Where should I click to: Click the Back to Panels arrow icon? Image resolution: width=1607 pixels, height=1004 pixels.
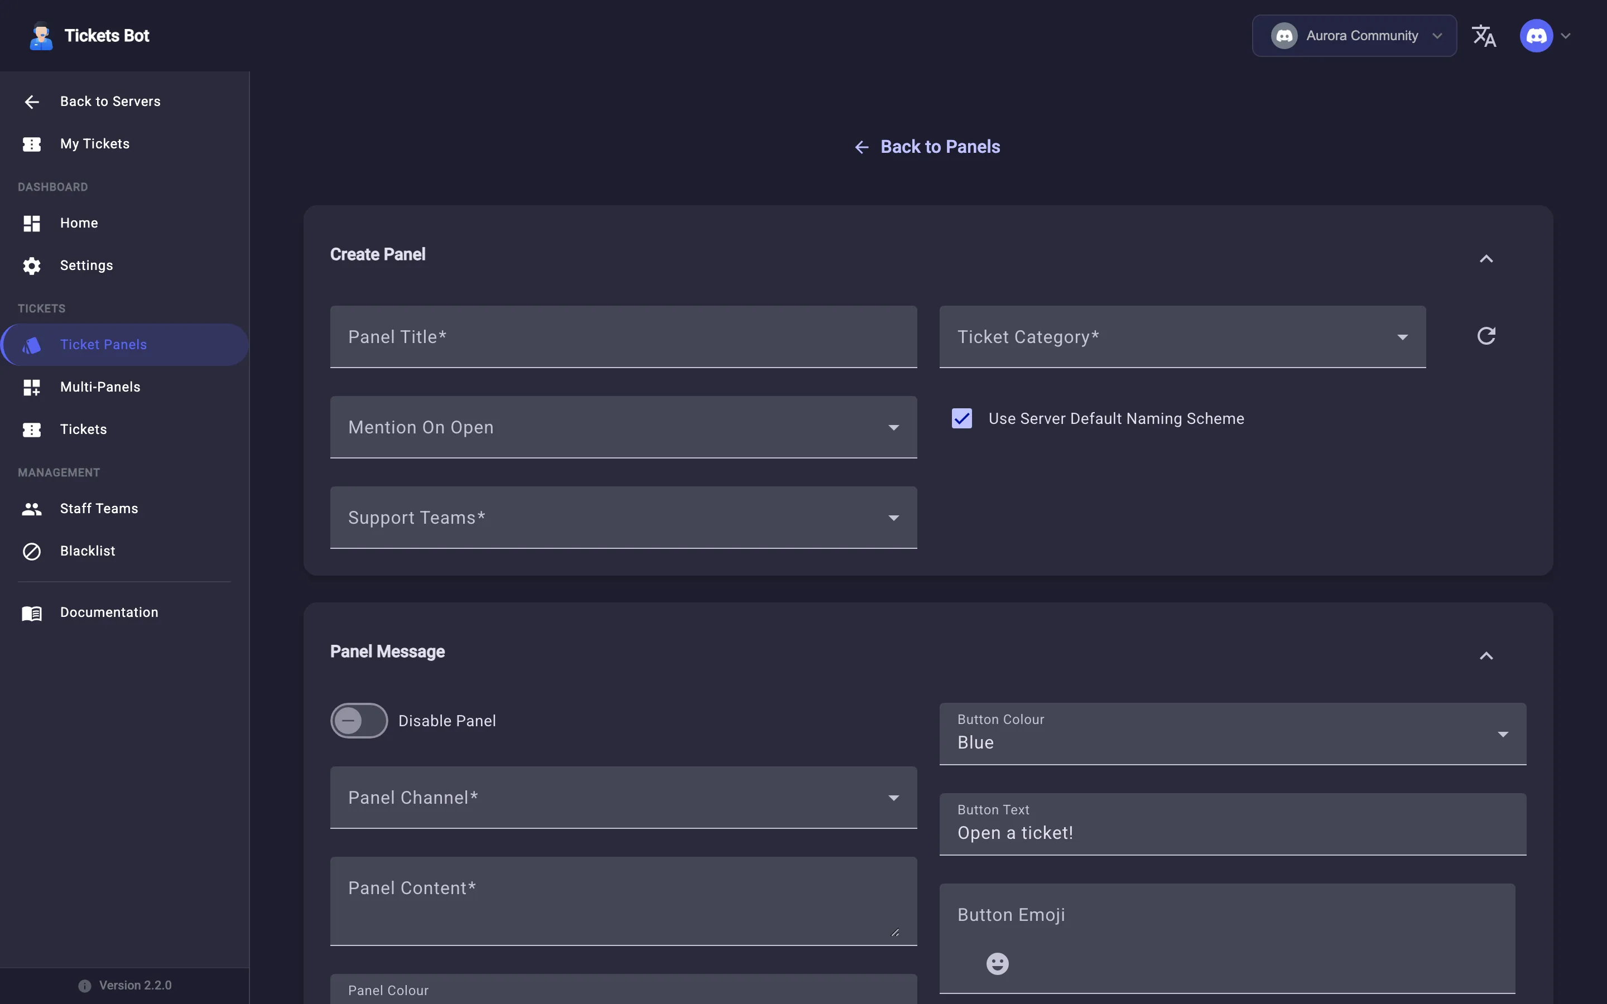click(862, 147)
